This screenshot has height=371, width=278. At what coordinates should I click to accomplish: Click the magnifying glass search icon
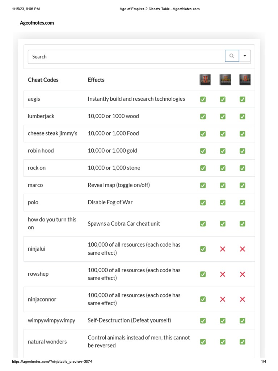coord(232,56)
